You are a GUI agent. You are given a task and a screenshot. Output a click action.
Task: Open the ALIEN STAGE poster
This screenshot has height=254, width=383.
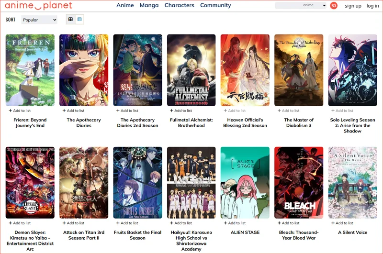[245, 183]
